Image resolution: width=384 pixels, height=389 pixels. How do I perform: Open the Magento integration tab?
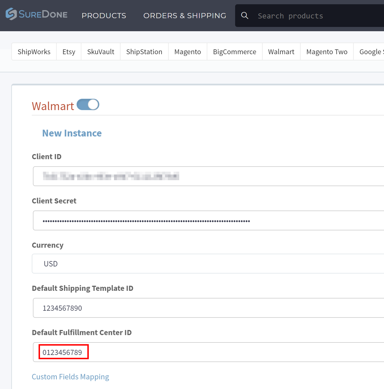[x=187, y=51]
